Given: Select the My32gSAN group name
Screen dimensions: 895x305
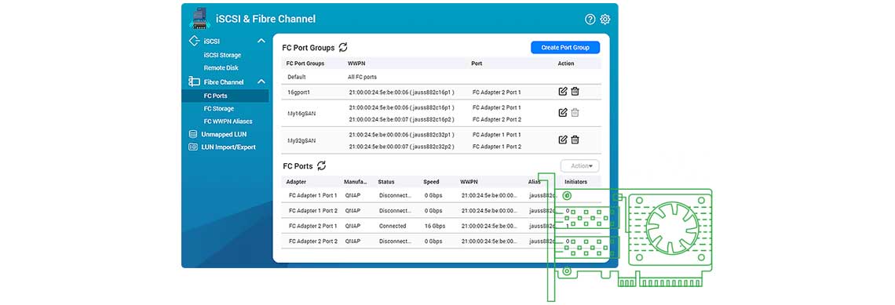Looking at the screenshot, I should [301, 140].
